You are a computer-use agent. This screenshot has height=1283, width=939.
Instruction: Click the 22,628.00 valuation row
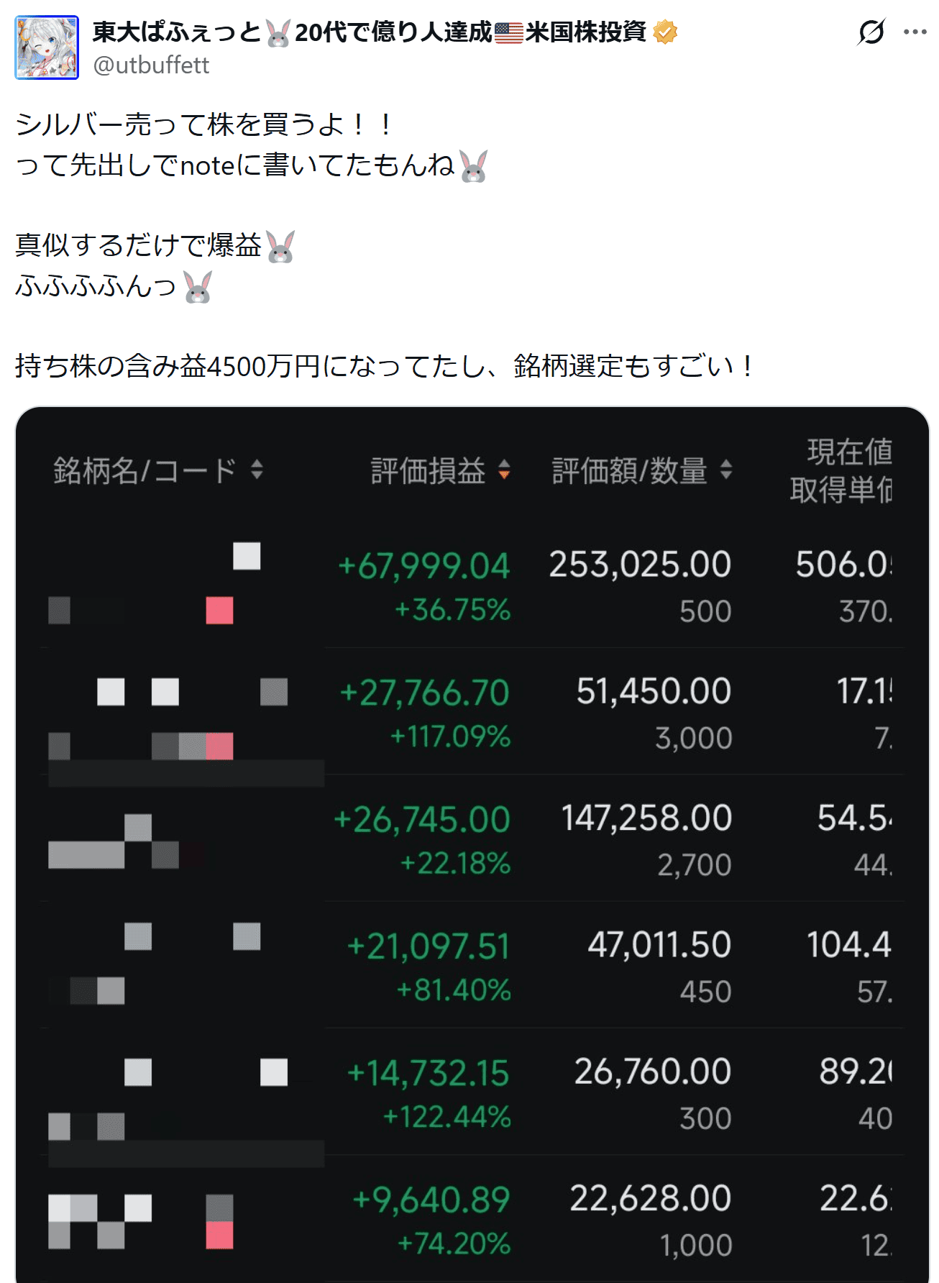(x=650, y=1199)
